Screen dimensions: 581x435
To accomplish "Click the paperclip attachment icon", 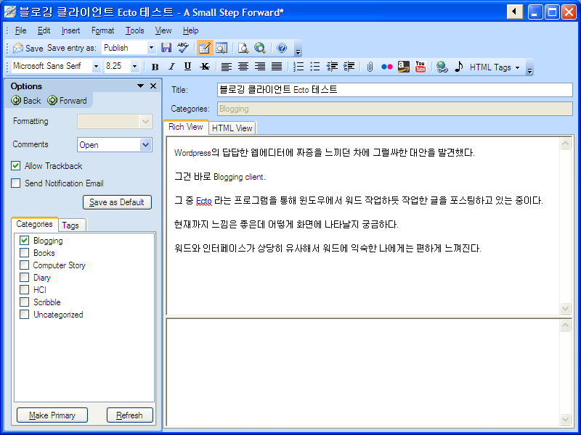I will point(369,67).
